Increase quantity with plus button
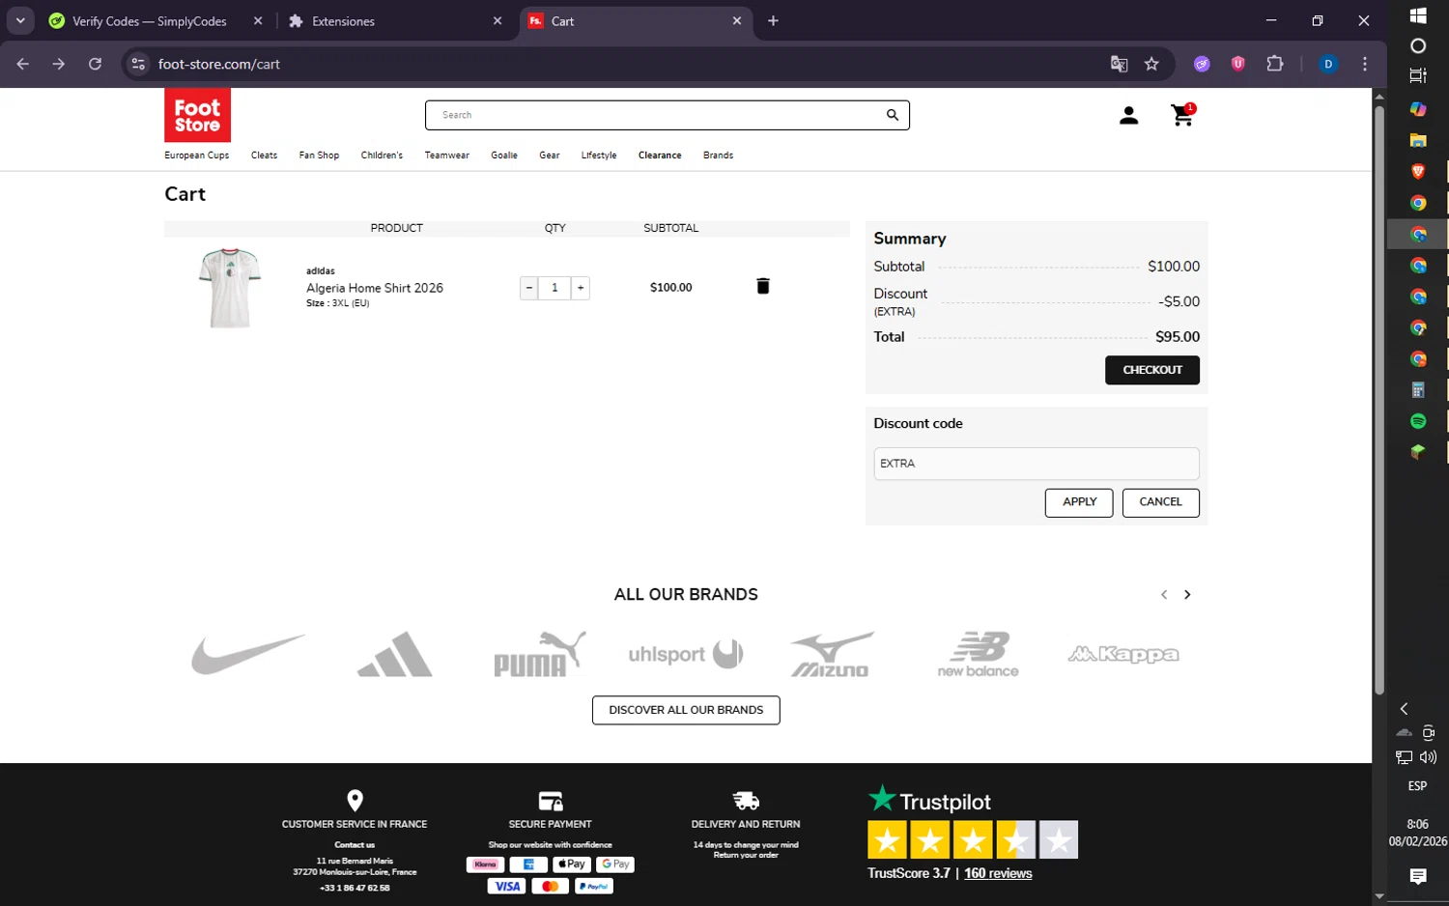 tap(581, 288)
